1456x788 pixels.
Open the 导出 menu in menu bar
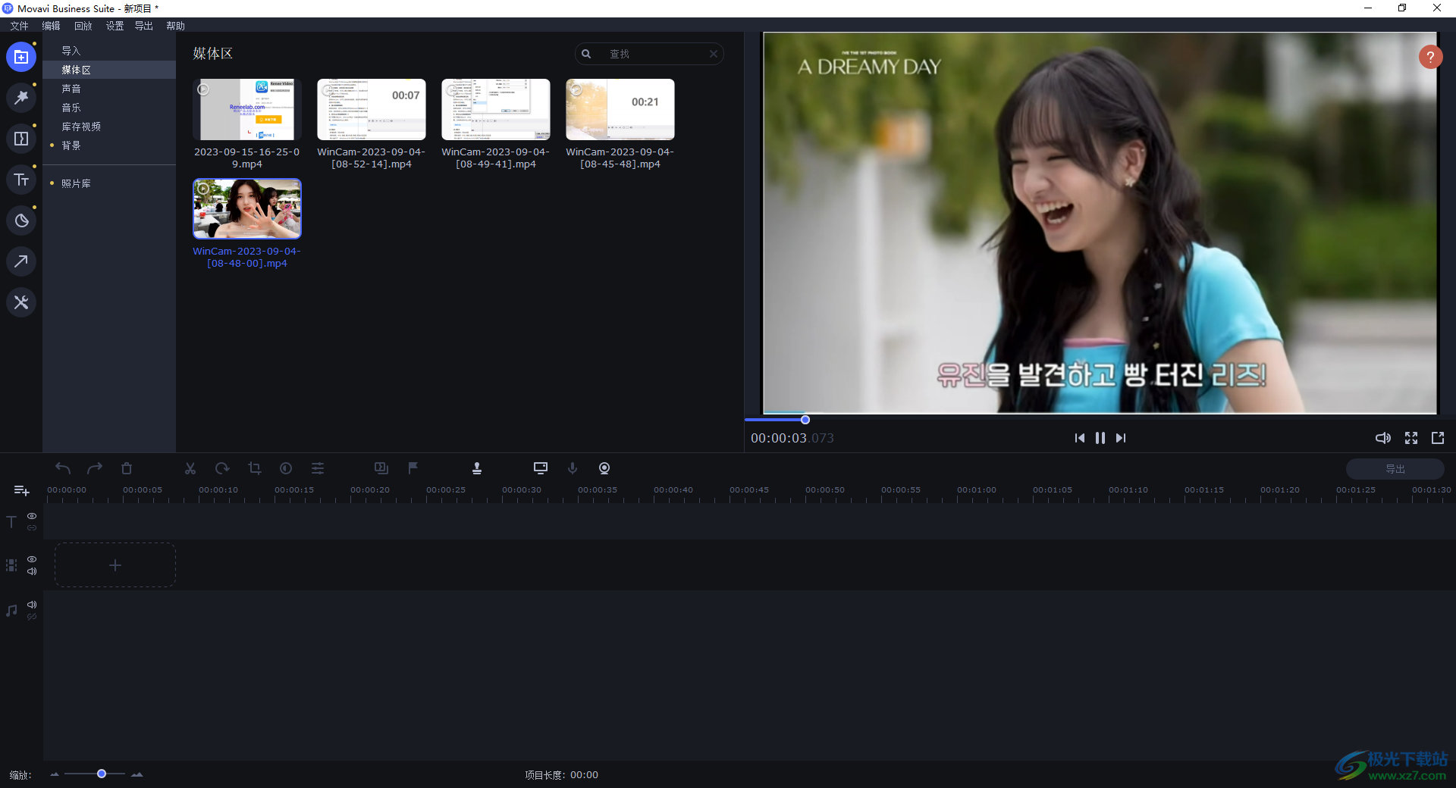click(143, 26)
